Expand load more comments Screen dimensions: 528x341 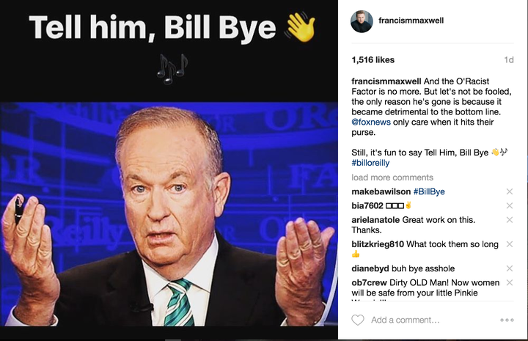pyautogui.click(x=392, y=177)
